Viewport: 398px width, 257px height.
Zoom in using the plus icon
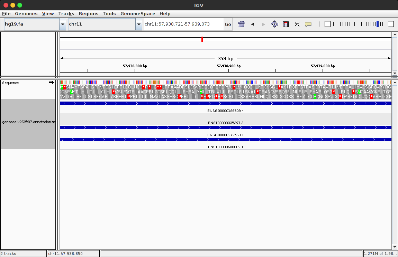[x=391, y=24]
